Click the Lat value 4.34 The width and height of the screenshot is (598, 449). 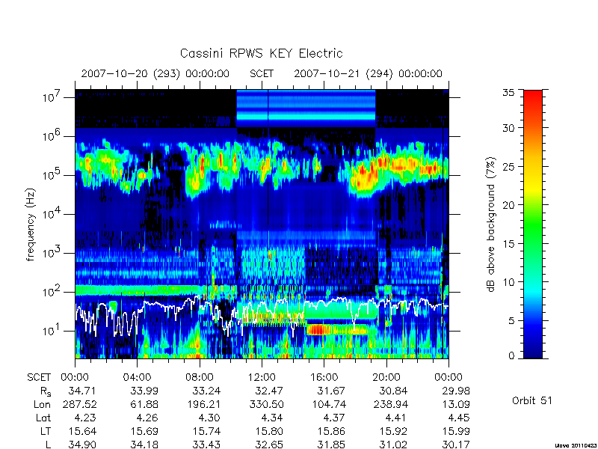[x=271, y=418]
